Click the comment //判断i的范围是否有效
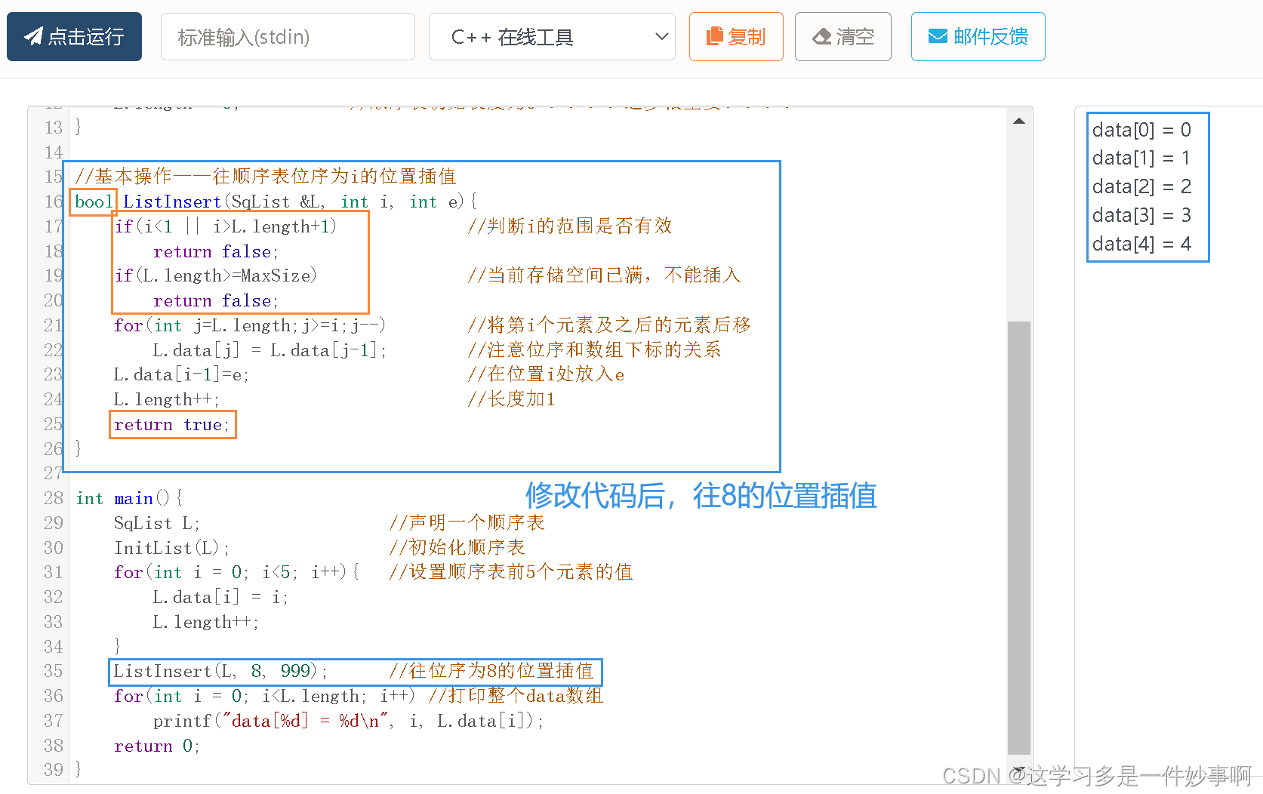Screen dimensions: 1263x794 pos(570,226)
